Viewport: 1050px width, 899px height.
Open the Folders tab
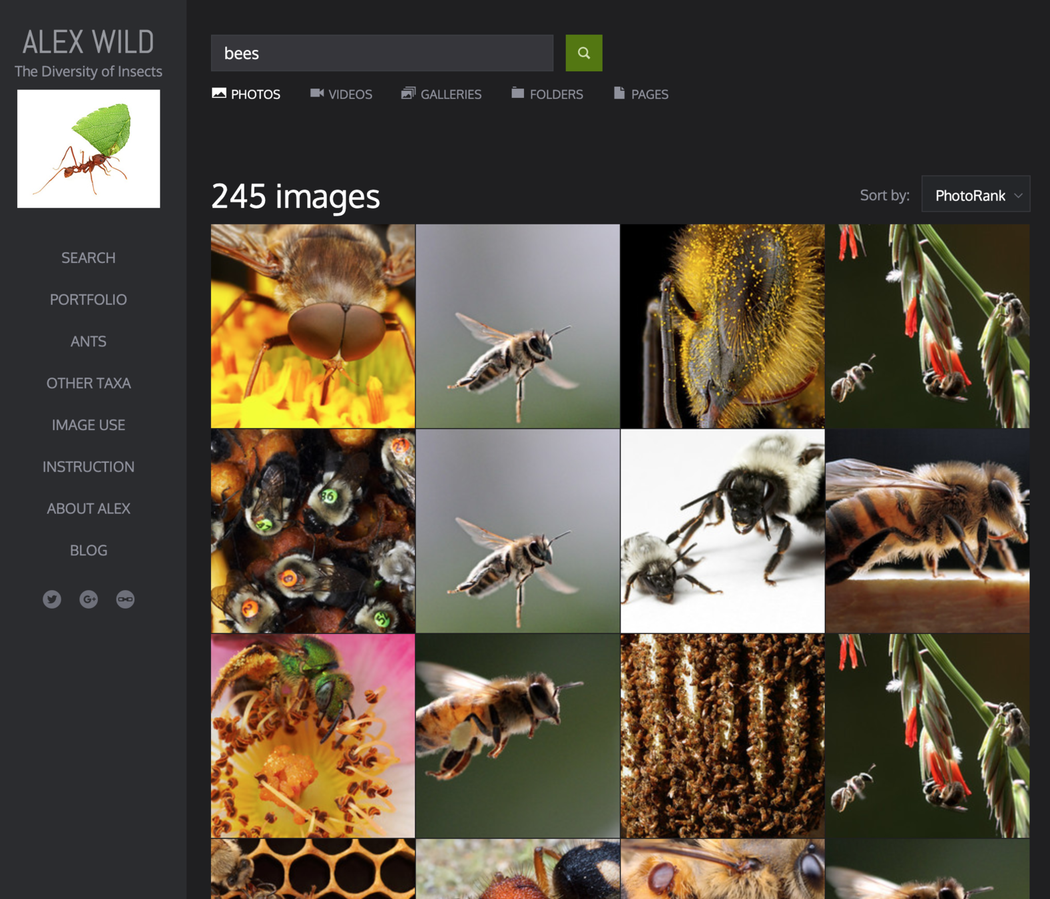[547, 94]
